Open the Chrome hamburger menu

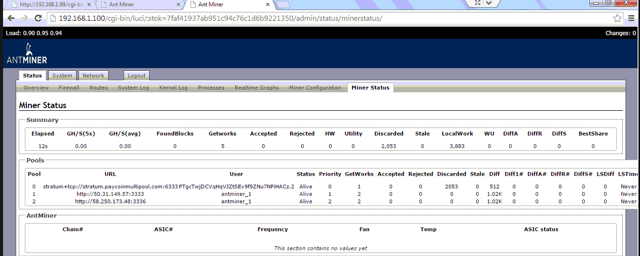point(631,18)
